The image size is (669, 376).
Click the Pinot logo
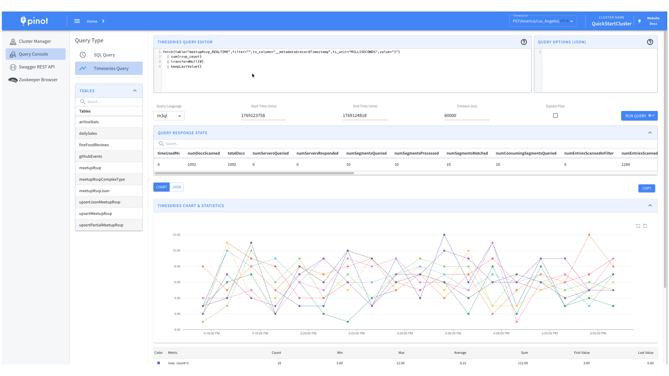pos(34,21)
